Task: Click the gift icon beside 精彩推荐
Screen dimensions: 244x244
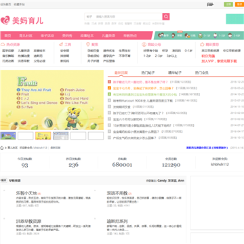Action: pos(202,45)
